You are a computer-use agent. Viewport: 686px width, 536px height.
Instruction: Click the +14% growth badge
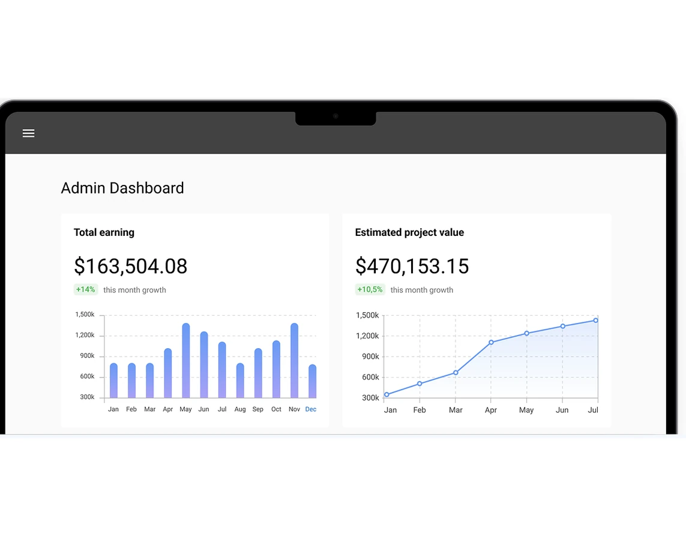(85, 289)
